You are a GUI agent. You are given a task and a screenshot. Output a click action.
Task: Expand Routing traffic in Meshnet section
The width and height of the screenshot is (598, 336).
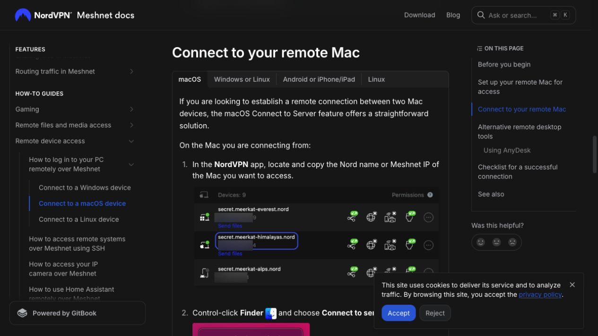pyautogui.click(x=131, y=71)
